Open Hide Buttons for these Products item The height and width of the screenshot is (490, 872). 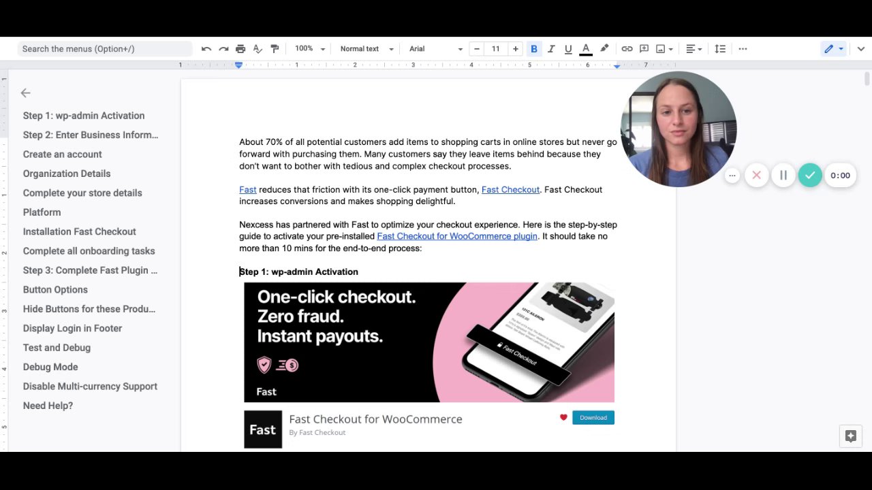click(89, 309)
